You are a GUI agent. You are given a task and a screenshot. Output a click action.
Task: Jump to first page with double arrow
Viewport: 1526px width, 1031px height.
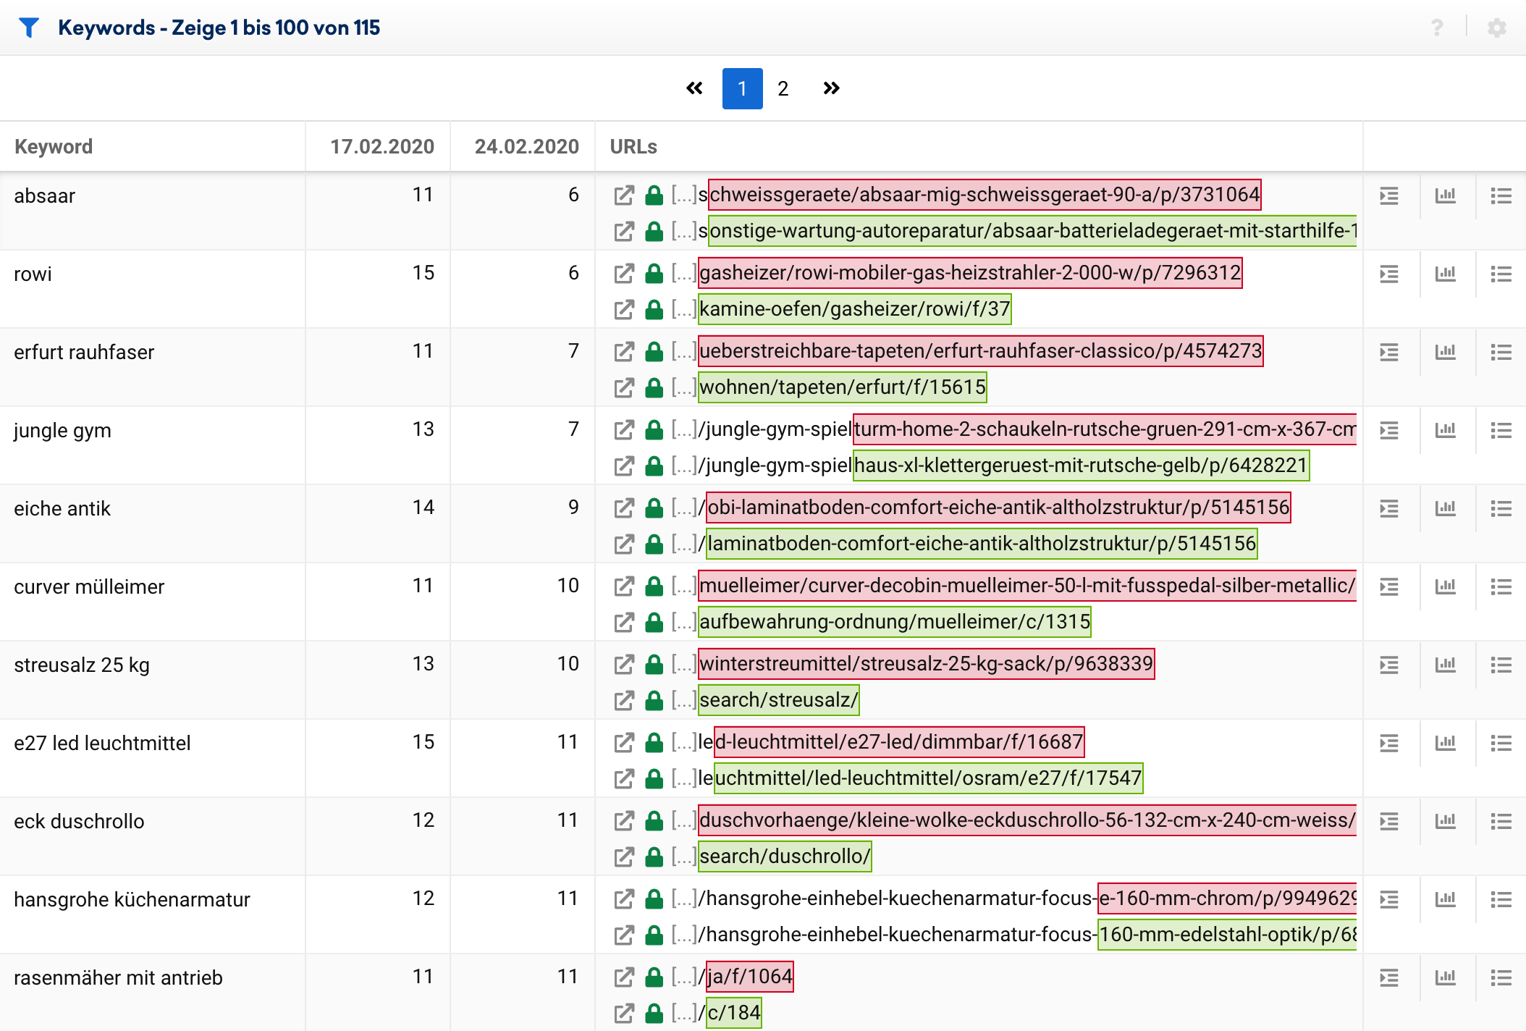point(694,88)
